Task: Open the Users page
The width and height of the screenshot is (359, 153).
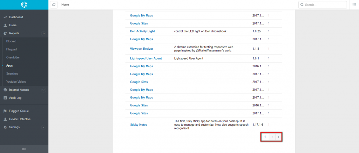Action: pos(13,25)
